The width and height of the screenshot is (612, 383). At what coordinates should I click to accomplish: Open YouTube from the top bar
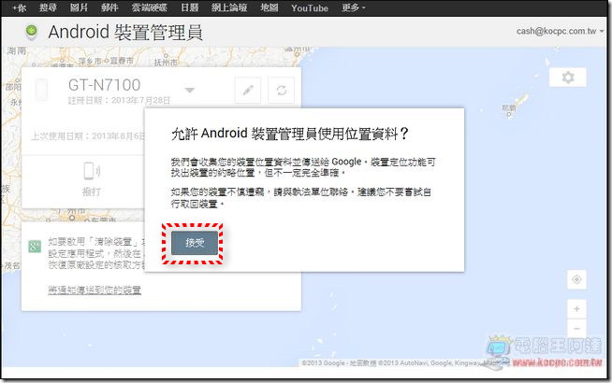click(309, 8)
